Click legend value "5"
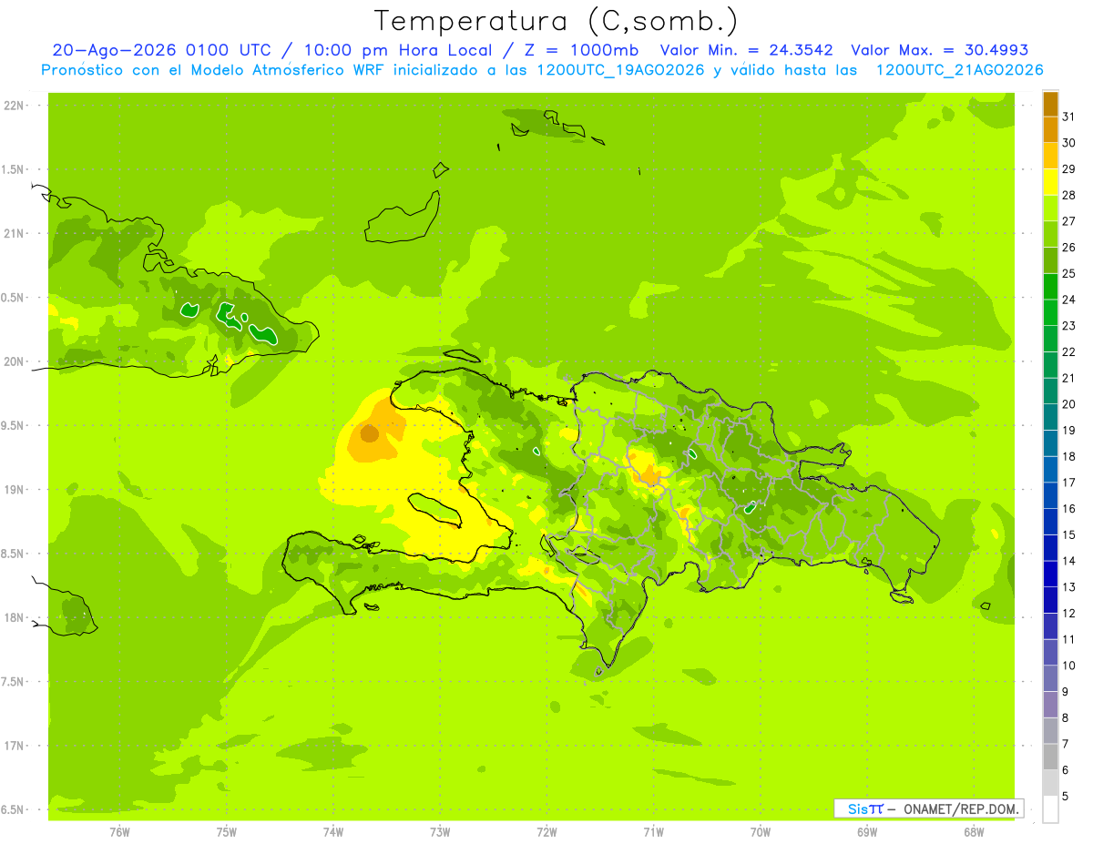The image size is (1093, 844). pyautogui.click(x=1066, y=796)
